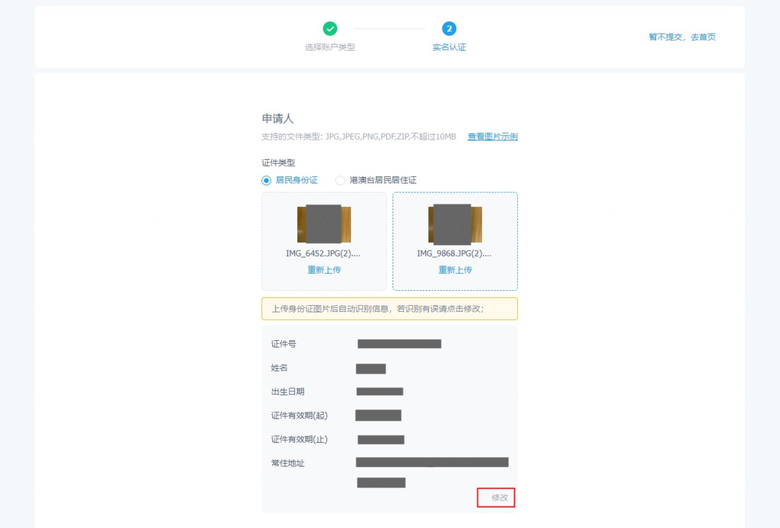Click the yellow auto-recognition notice banner

[389, 309]
